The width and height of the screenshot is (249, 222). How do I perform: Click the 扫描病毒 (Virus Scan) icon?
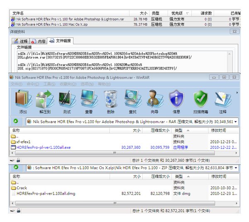point(200,99)
